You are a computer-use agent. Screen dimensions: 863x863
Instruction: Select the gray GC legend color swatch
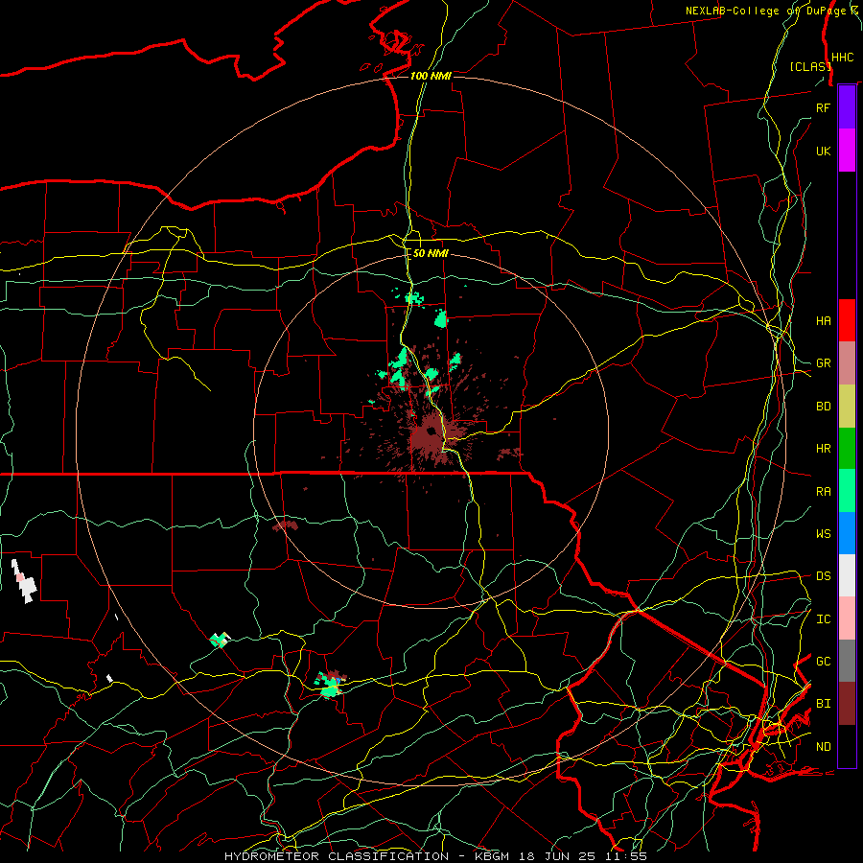point(847,661)
